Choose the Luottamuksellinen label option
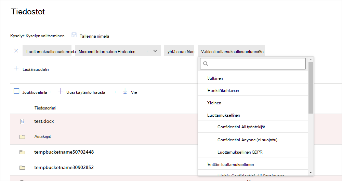Screen dimensions: 342x181 [x=253, y=115]
